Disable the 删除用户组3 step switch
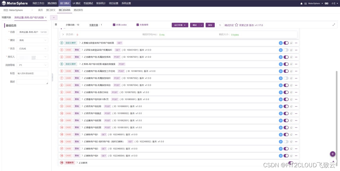Screen dimensions: 340x171 (286, 149)
